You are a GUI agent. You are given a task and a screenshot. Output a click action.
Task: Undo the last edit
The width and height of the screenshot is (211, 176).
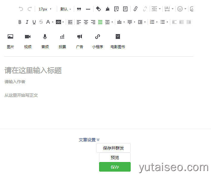(21, 9)
